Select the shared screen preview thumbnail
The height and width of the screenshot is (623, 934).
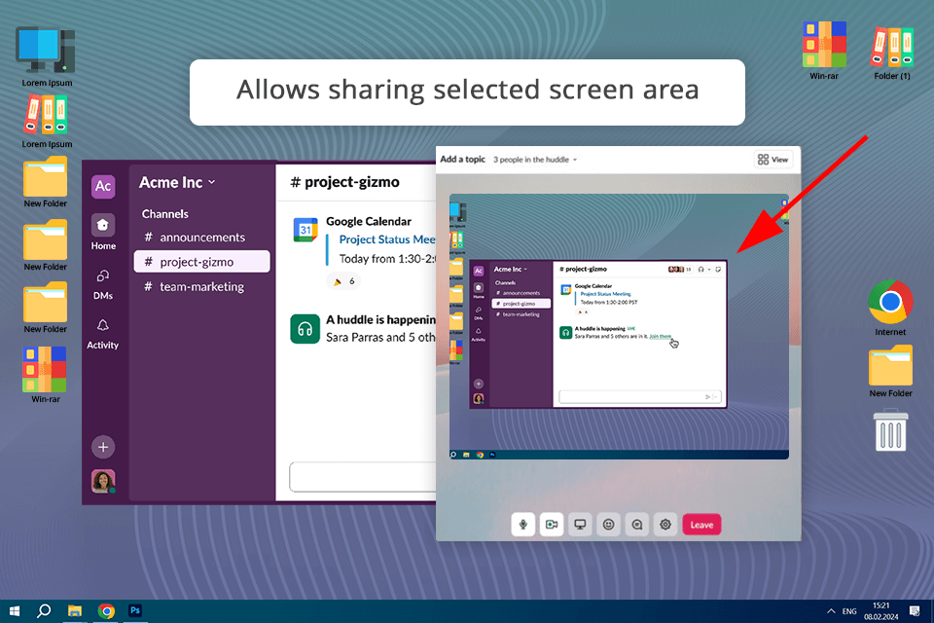[x=619, y=326]
